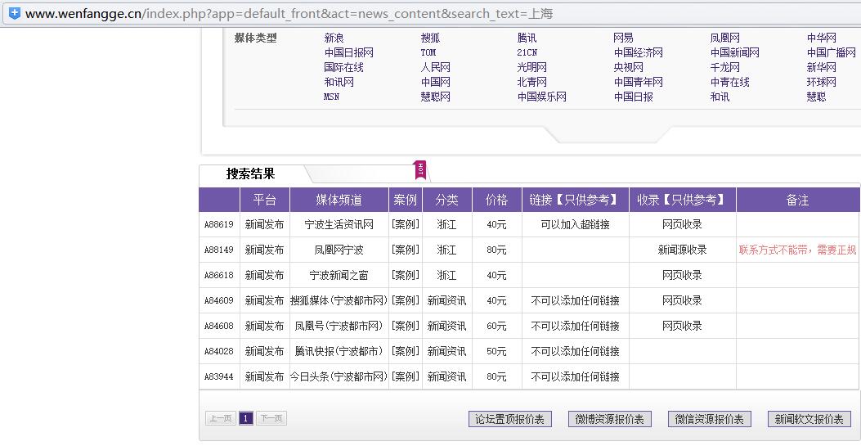View [案例] for row A88619
This screenshot has width=861, height=446.
click(406, 225)
